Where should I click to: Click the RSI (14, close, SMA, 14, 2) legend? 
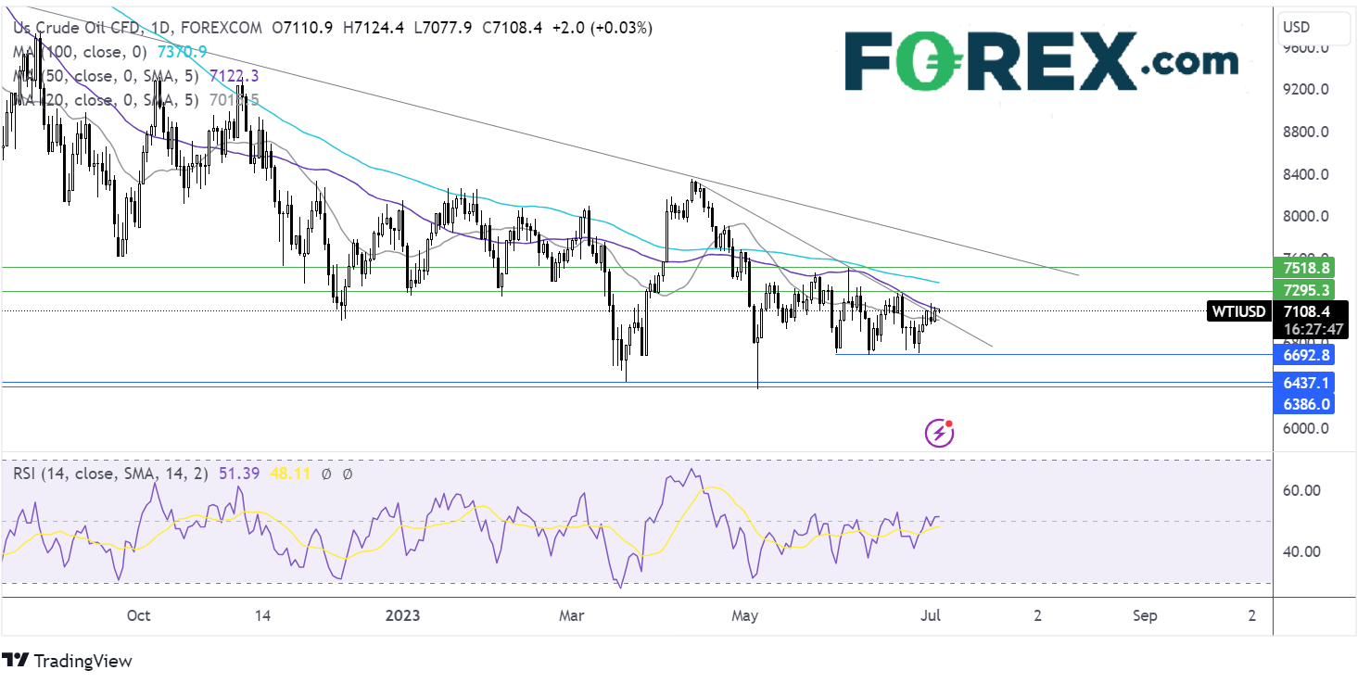(x=112, y=474)
